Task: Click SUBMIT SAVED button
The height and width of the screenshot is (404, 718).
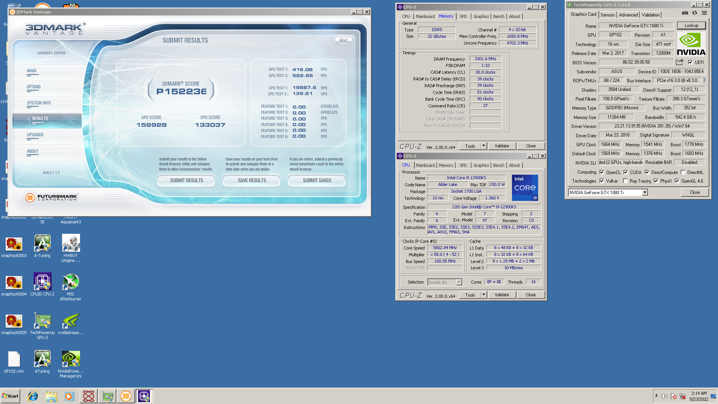Action: click(317, 180)
